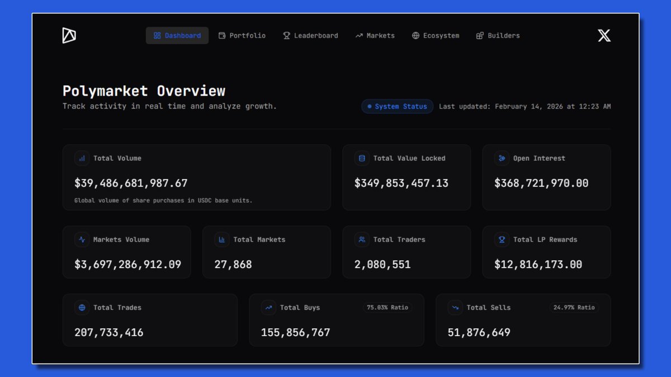Click the Total Markets chart icon

pyautogui.click(x=222, y=240)
